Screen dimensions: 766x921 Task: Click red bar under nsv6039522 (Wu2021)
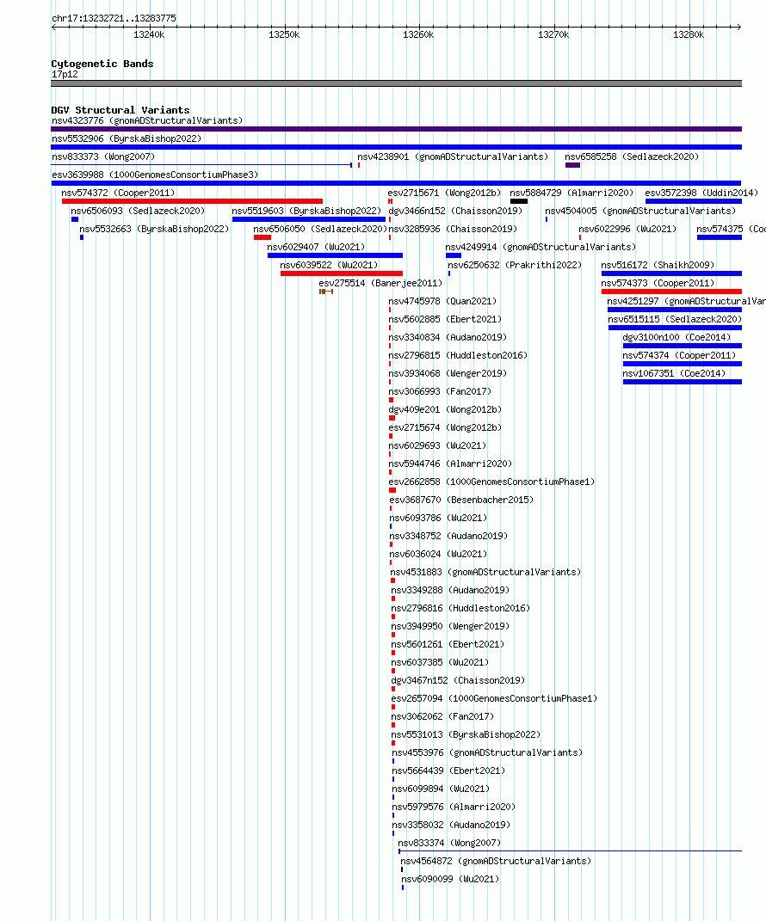point(342,273)
